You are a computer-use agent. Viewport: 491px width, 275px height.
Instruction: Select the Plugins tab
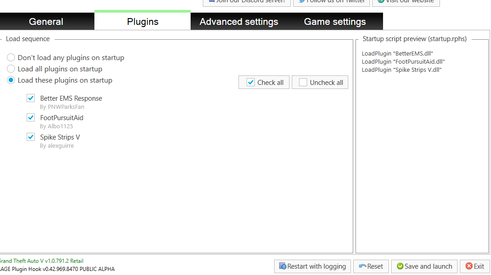142,21
